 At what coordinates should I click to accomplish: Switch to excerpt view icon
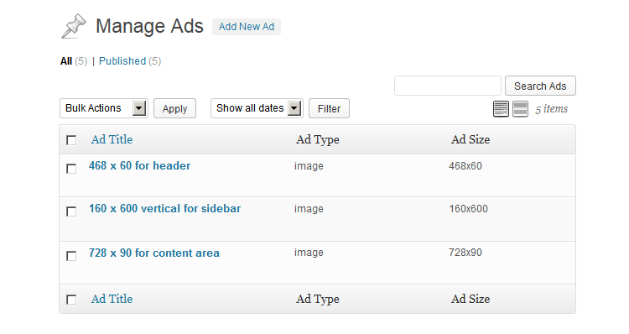pyautogui.click(x=520, y=109)
